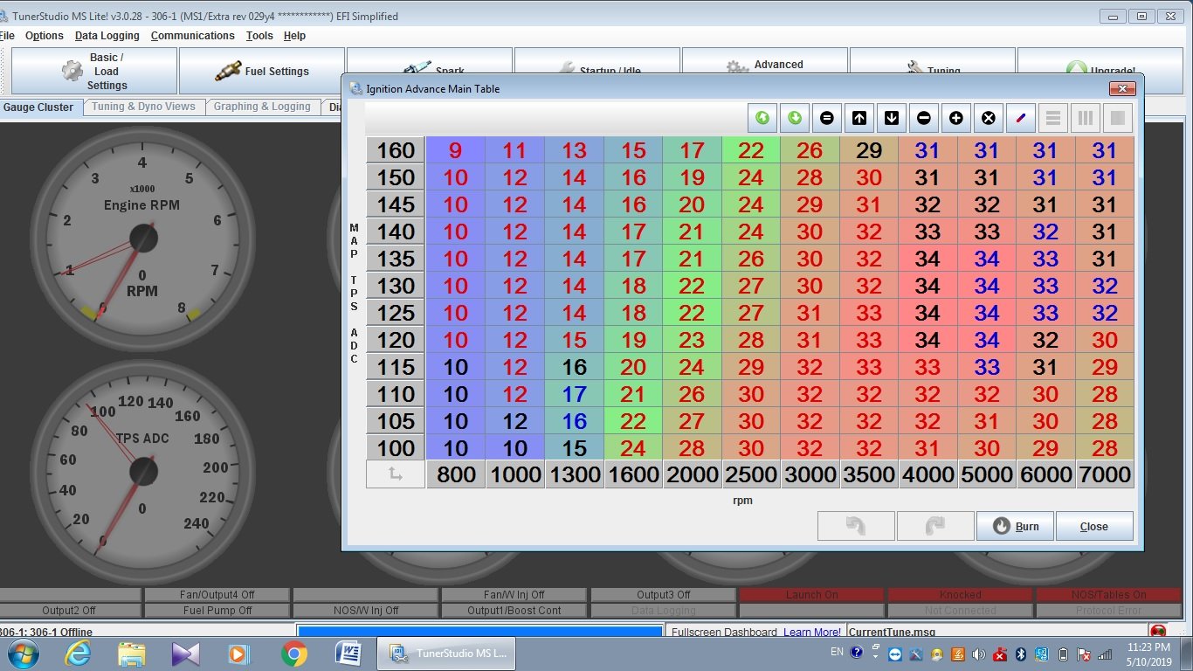Image resolution: width=1193 pixels, height=671 pixels.
Task: Click the TunerStudio MS taskbar button
Action: pyautogui.click(x=446, y=654)
